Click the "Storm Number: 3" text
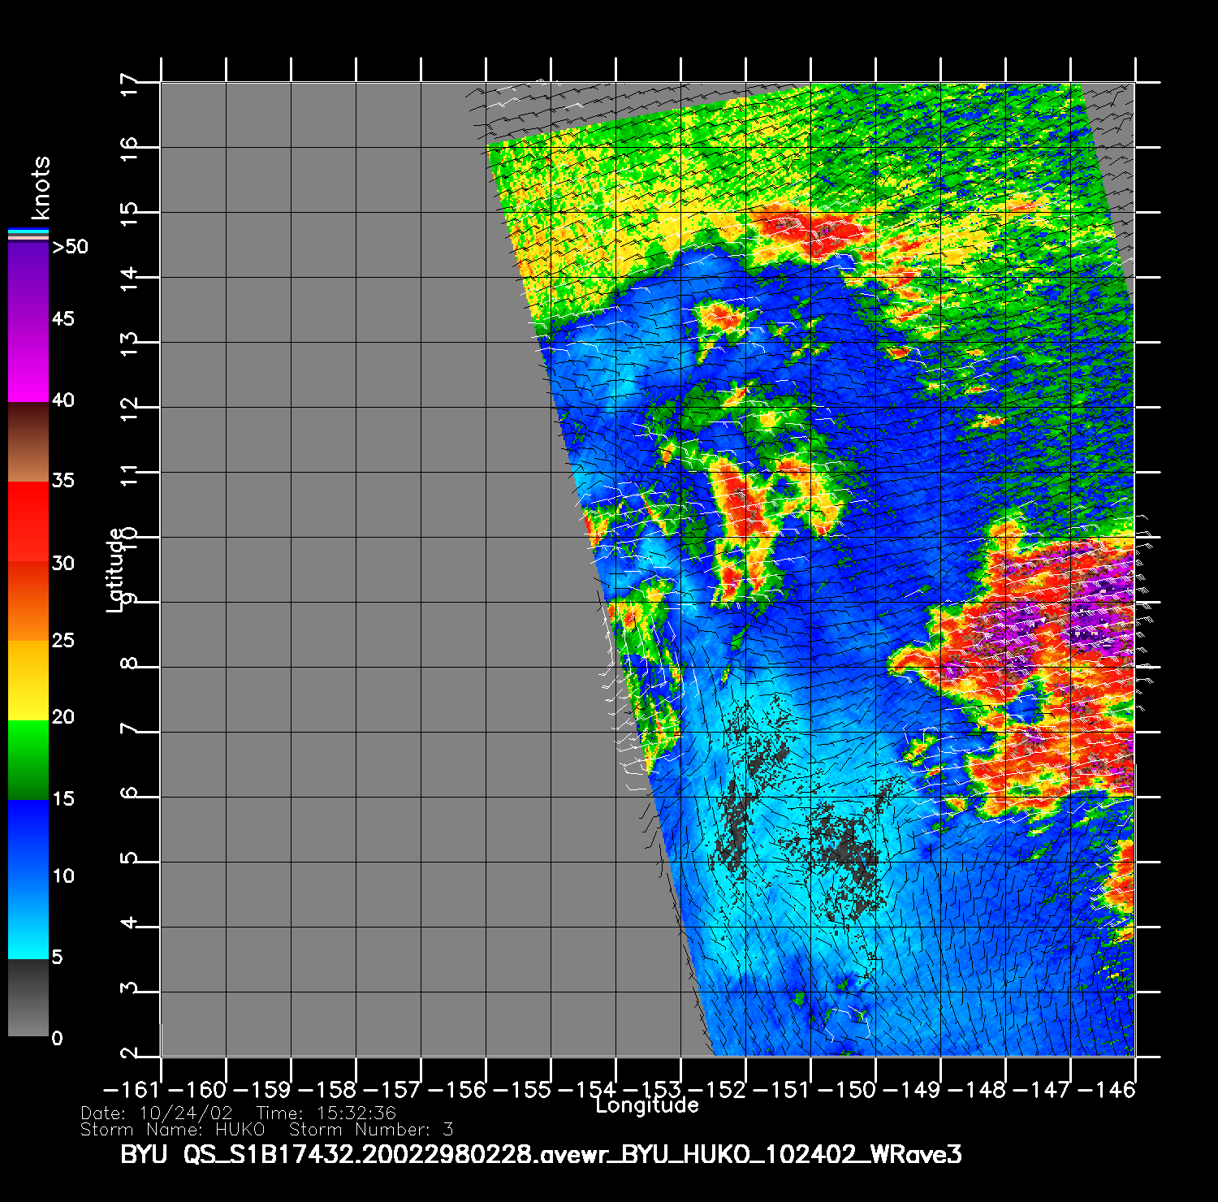This screenshot has height=1202, width=1218. point(371,1130)
